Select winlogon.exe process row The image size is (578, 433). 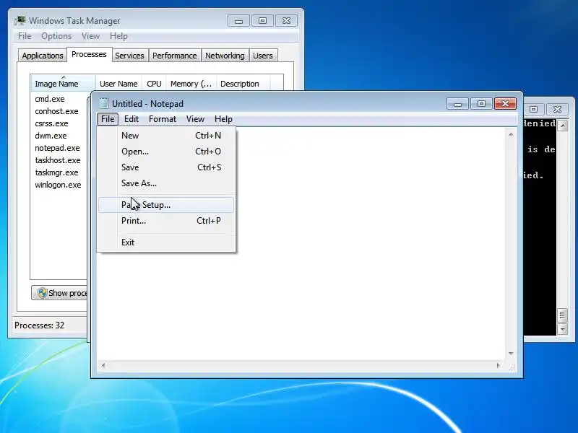pyautogui.click(x=58, y=185)
